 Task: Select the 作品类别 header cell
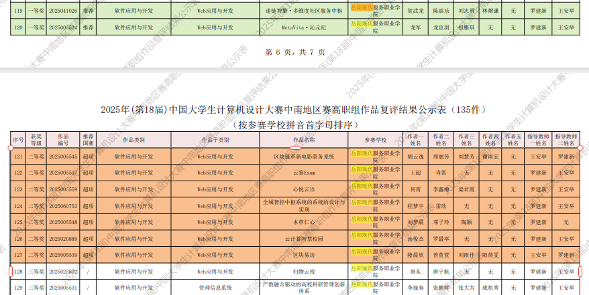pyautogui.click(x=133, y=140)
